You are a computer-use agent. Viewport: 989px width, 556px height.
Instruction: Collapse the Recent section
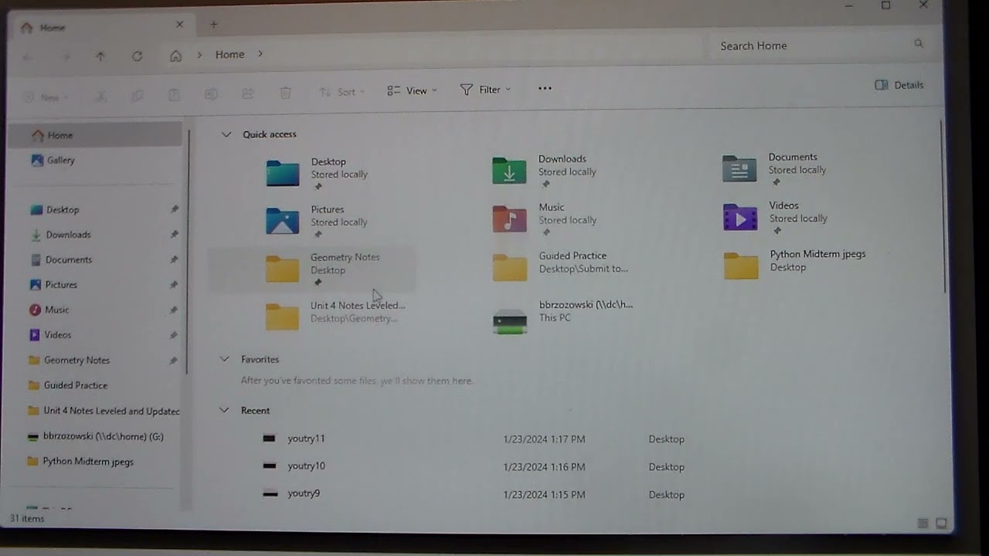pos(224,410)
